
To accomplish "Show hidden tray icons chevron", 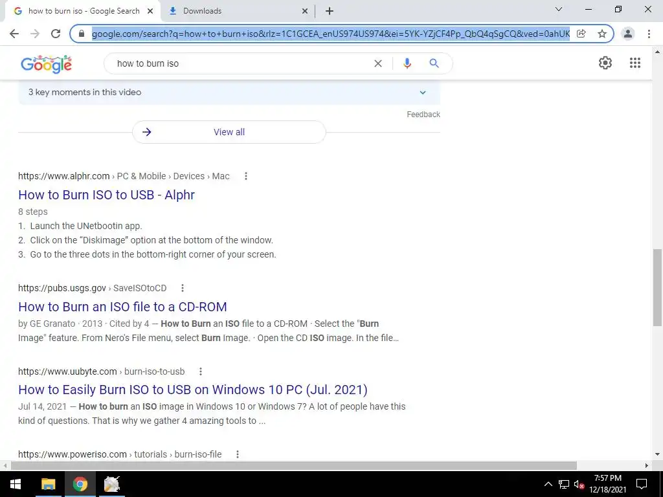I will pos(548,484).
